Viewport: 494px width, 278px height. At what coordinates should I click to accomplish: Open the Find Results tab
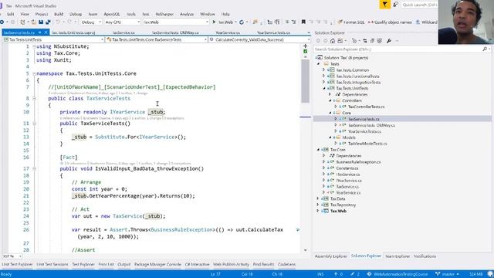[x=263, y=264]
